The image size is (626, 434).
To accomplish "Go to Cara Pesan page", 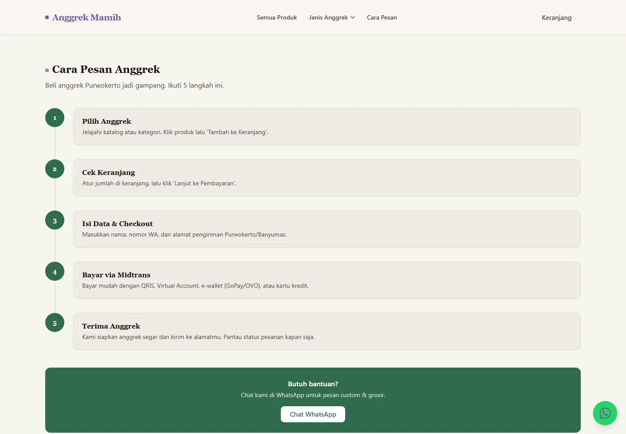I will [382, 17].
